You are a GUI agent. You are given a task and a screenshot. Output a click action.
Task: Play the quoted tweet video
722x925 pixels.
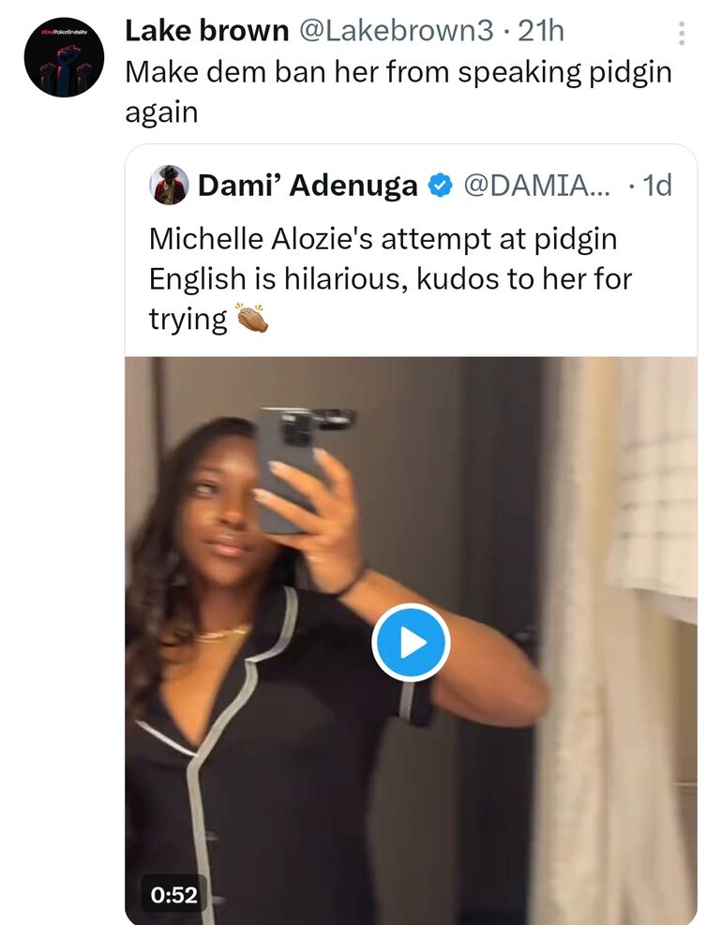(411, 643)
